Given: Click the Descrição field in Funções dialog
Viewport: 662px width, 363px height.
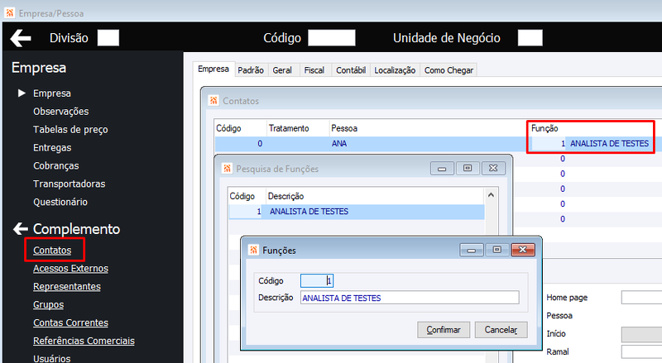Looking at the screenshot, I should pos(410,298).
